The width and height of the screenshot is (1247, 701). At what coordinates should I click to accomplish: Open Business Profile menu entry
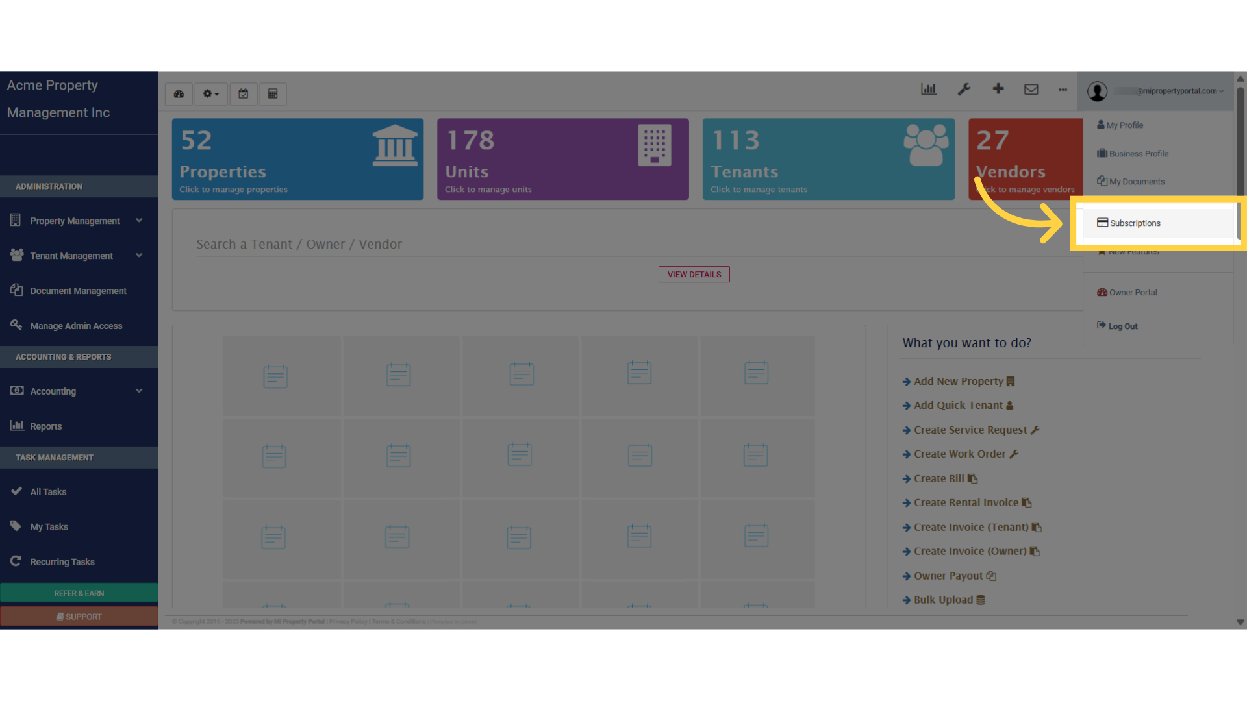coord(1138,154)
